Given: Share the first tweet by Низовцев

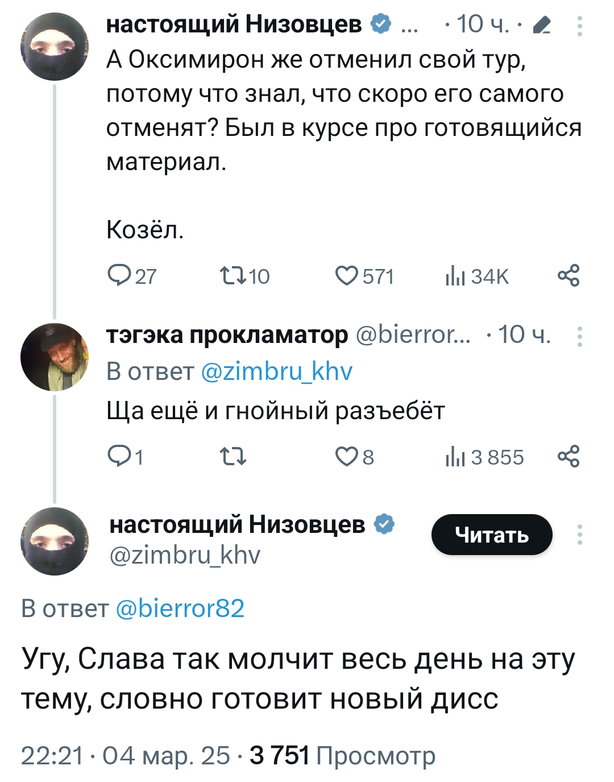Looking at the screenshot, I should tap(569, 276).
